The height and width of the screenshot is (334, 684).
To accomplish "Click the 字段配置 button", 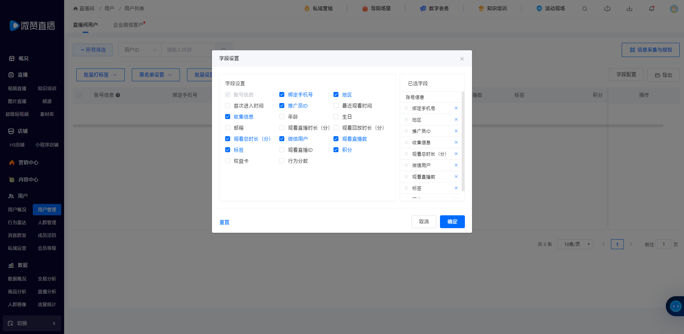I will (626, 74).
